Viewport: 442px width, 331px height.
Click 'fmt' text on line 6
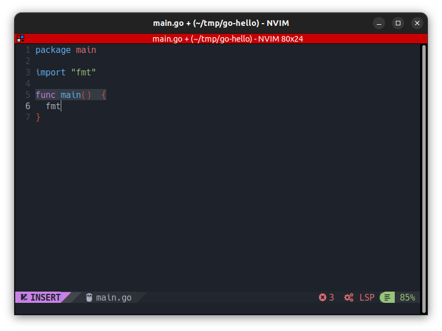tap(53, 106)
